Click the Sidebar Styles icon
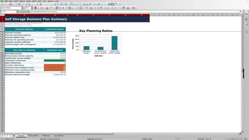The image size is (249, 140). [x=246, y=19]
